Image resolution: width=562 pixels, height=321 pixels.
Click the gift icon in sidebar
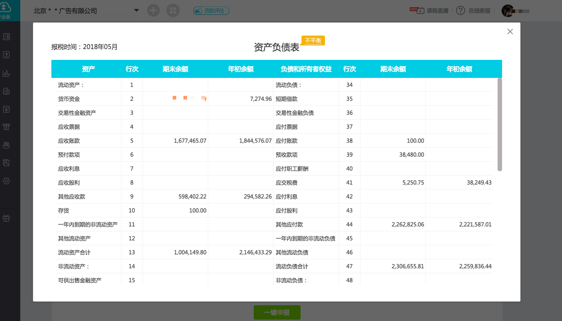tap(6, 218)
